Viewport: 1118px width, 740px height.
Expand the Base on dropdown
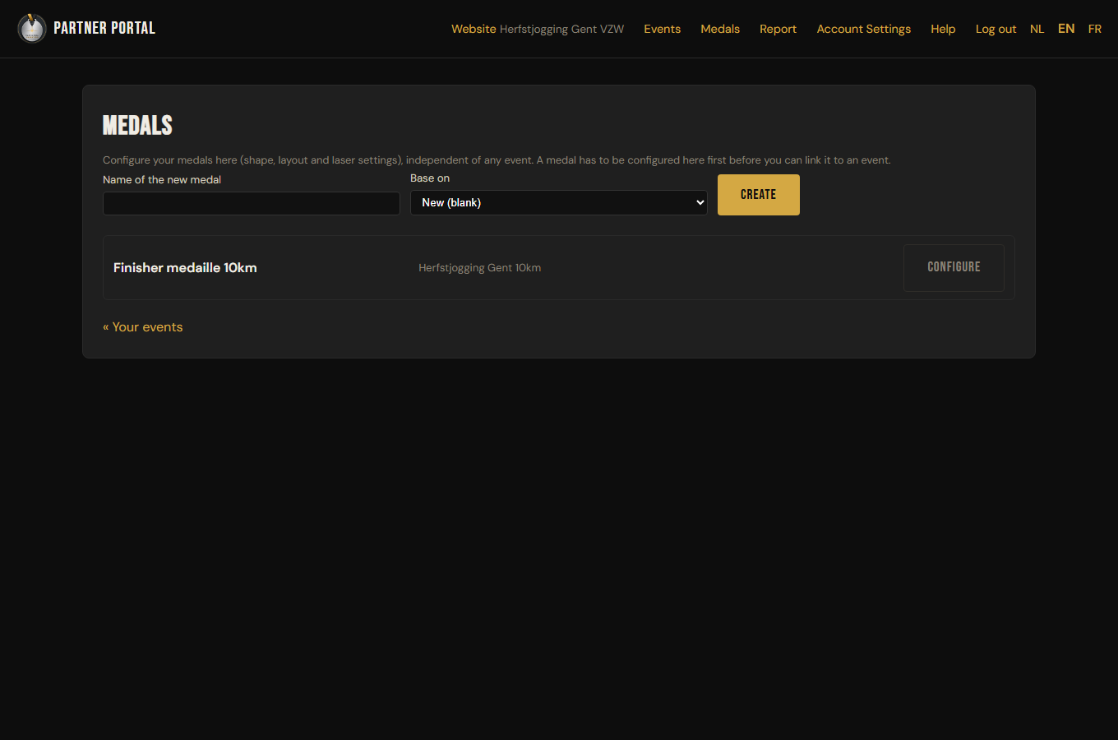pos(559,203)
